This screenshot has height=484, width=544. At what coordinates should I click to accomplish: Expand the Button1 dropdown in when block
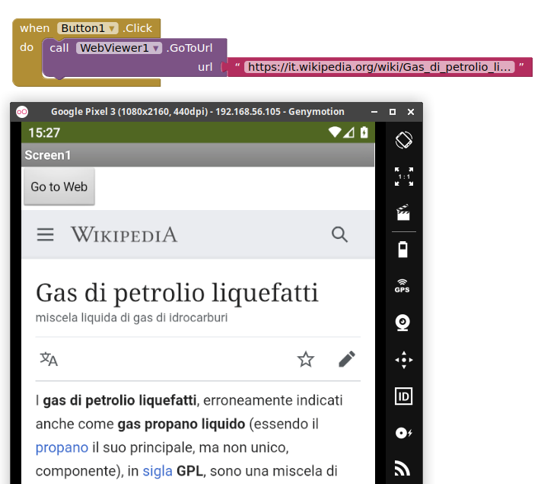coord(113,29)
